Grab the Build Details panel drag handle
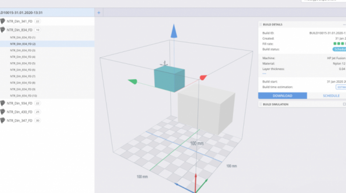The image size is (346, 193). point(260,25)
